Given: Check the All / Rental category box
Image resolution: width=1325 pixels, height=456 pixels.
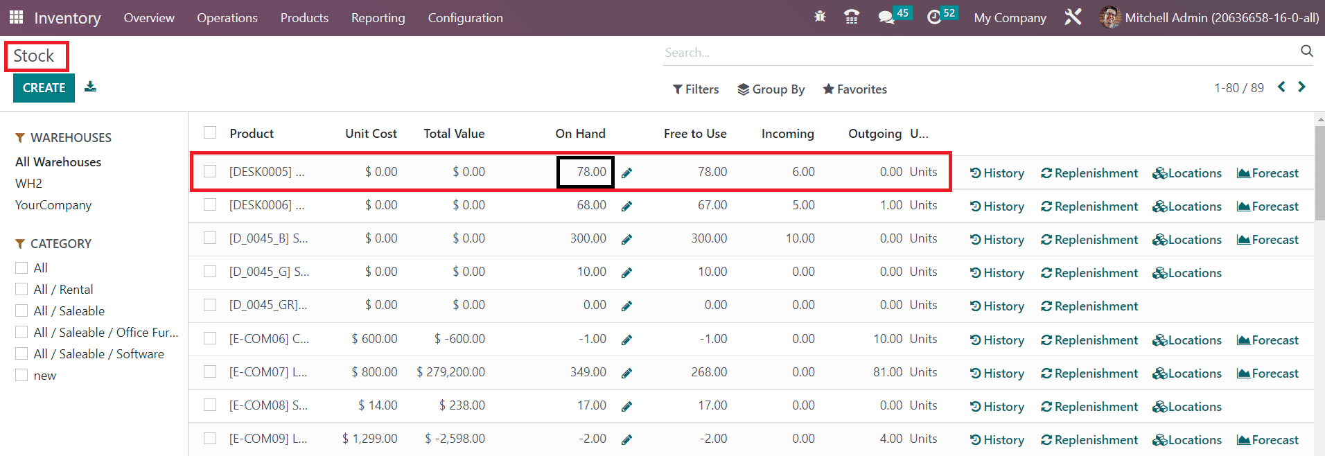Looking at the screenshot, I should click(21, 290).
